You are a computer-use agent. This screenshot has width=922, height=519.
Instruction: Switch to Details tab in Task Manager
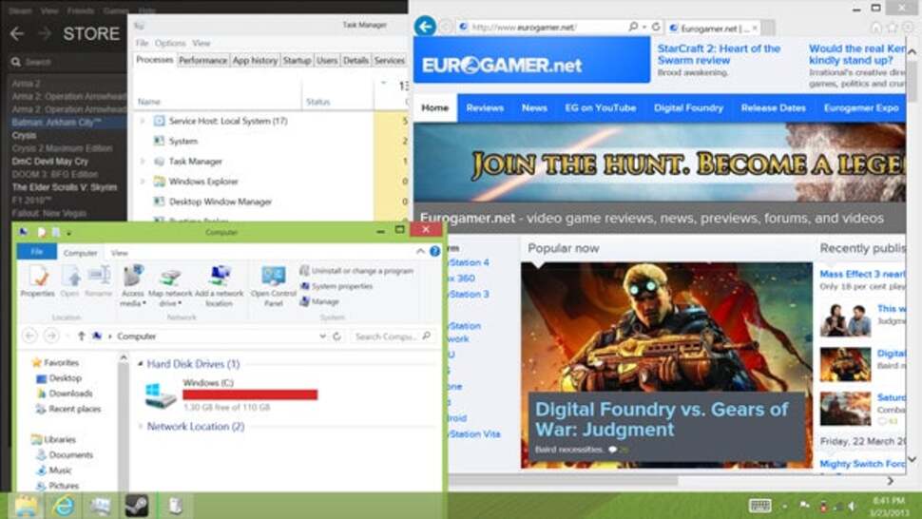355,61
